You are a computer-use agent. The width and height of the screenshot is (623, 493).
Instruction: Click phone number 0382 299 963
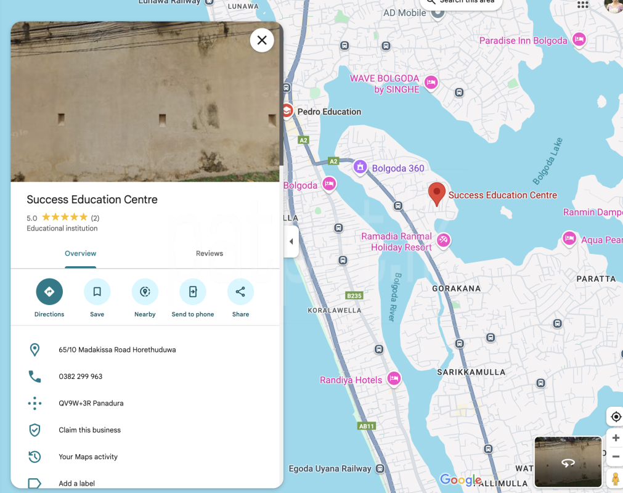(x=80, y=376)
